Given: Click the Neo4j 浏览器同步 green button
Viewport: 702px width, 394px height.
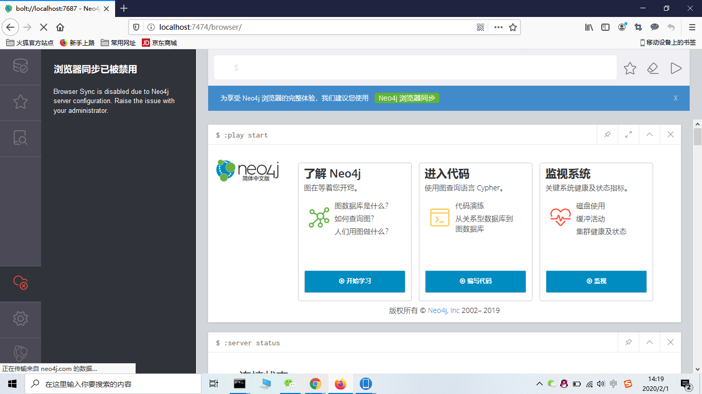Looking at the screenshot, I should click(407, 98).
